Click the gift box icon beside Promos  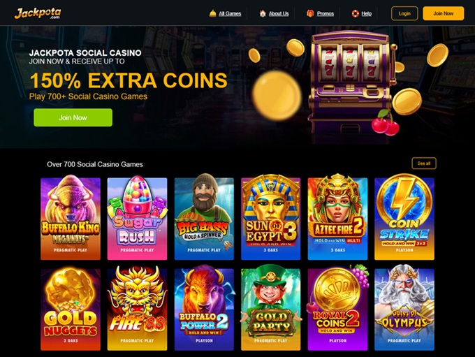pyautogui.click(x=310, y=13)
